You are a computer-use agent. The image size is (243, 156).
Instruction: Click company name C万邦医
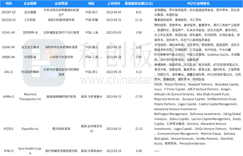[x=30, y=20]
